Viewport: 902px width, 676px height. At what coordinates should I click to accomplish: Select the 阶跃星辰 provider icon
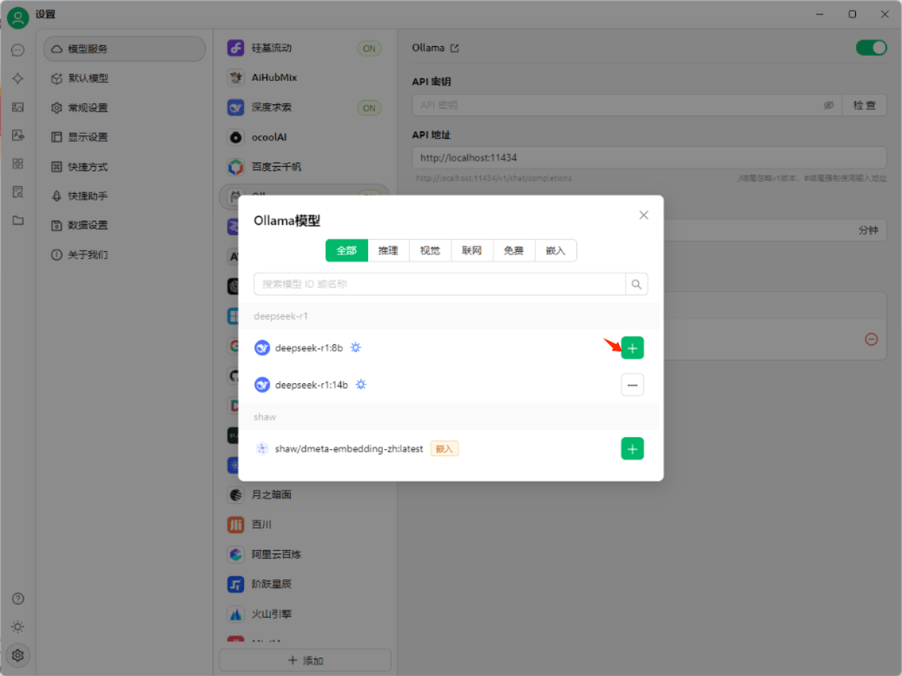(235, 584)
